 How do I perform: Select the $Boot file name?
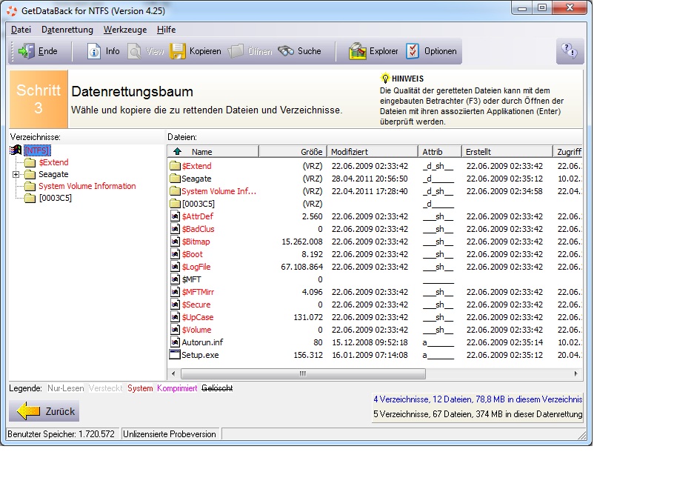192,254
